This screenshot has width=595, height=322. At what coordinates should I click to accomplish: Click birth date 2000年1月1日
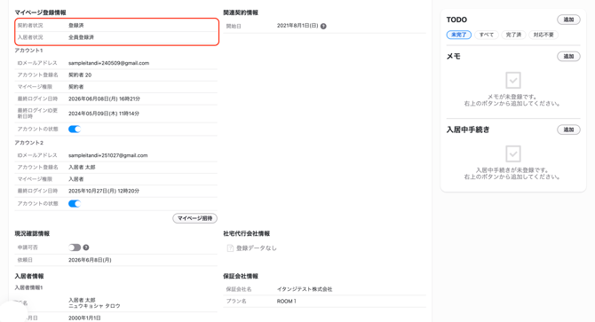coord(84,318)
